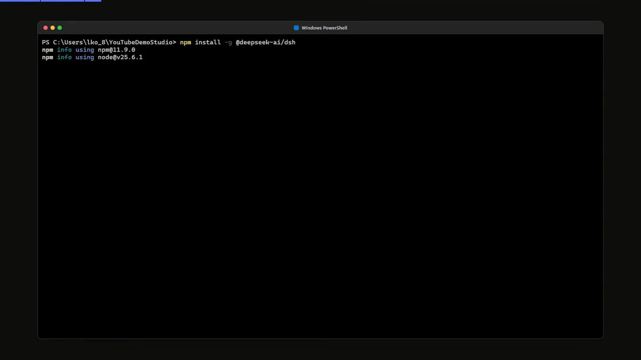The height and width of the screenshot is (360, 641).
Task: Click 'using' in the node@v25.6.1 line
Action: (85, 58)
